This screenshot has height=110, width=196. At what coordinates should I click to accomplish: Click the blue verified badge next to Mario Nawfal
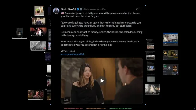[78, 9]
